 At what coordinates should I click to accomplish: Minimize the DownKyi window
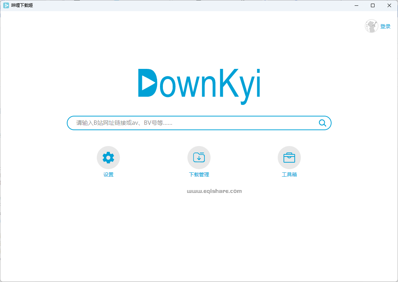(356, 5)
